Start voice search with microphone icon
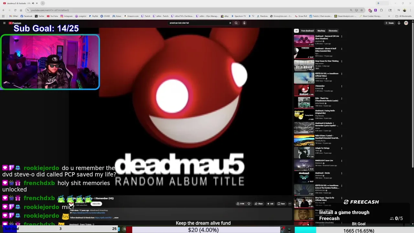Screen dimensions: 414x233 [x=244, y=23]
